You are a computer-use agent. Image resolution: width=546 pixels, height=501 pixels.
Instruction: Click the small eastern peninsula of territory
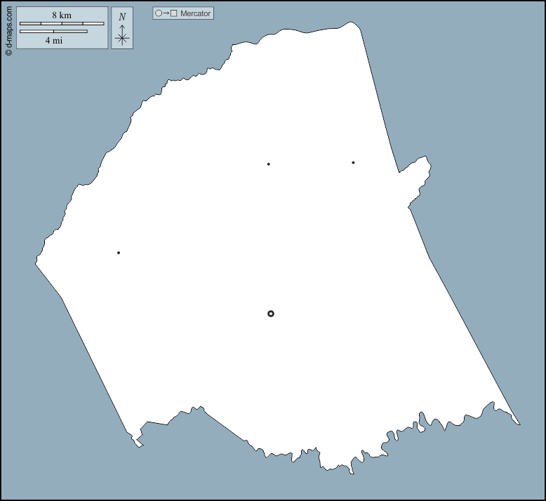[419, 171]
